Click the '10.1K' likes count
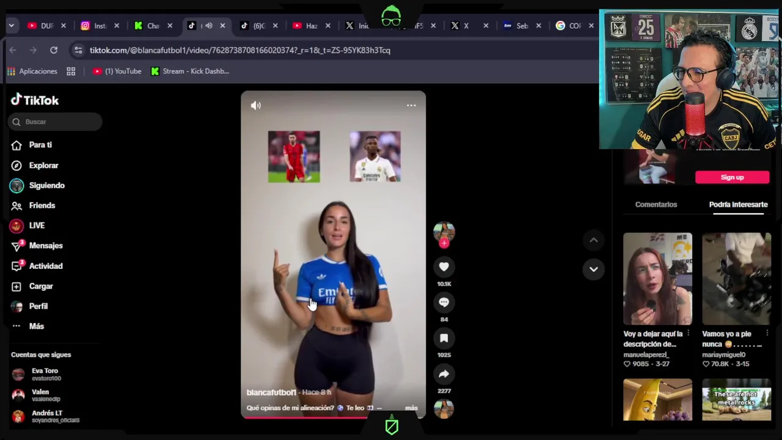The width and height of the screenshot is (782, 440). [x=444, y=284]
